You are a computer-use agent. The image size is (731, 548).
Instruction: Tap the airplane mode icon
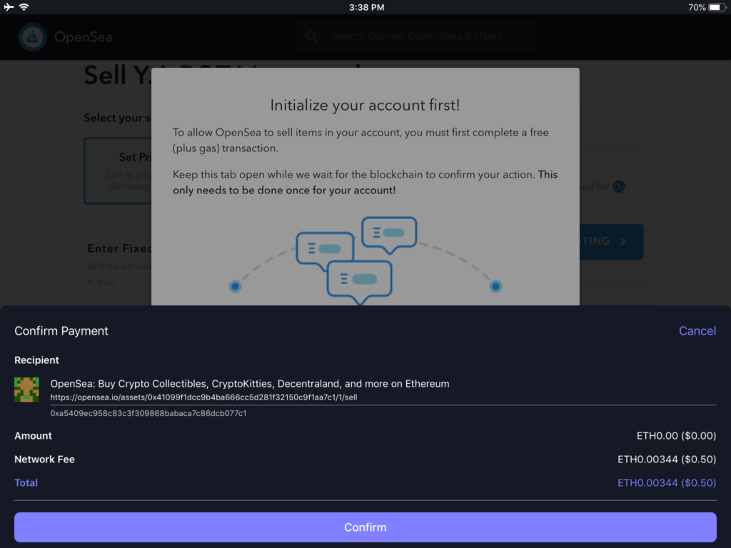click(9, 7)
